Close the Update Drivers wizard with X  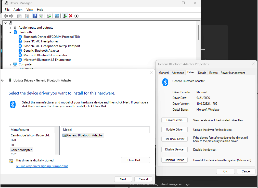coord(151,73)
